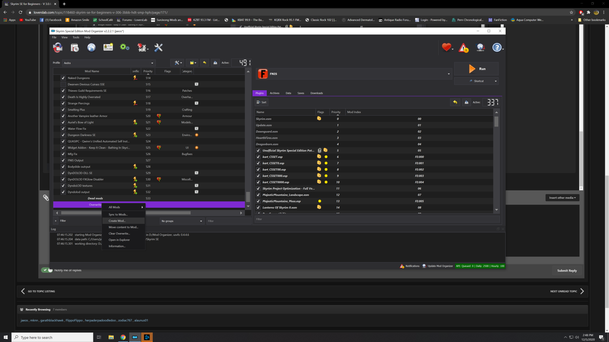Viewport: 609px width, 342px height.
Task: Open the Shortcut dropdown
Action: [x=495, y=81]
